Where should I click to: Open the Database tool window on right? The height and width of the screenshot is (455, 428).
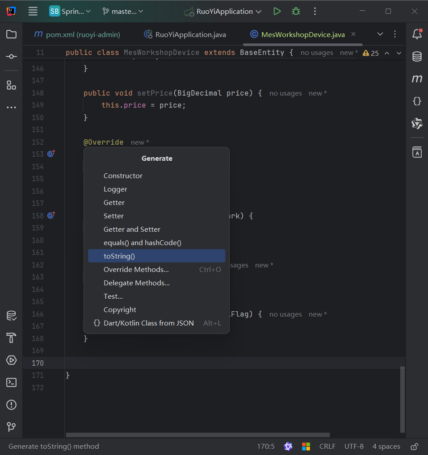[x=417, y=56]
